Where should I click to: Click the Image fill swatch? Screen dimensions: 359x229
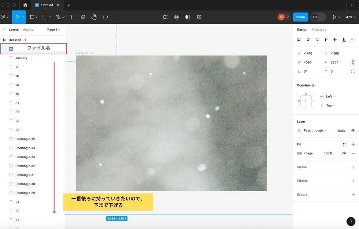299,153
